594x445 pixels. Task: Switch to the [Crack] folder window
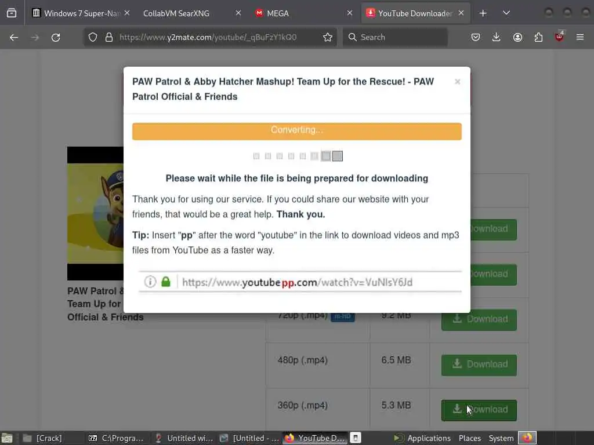[x=42, y=438]
